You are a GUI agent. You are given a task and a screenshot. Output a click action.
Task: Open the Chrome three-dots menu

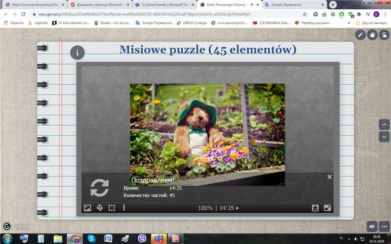[x=385, y=14]
